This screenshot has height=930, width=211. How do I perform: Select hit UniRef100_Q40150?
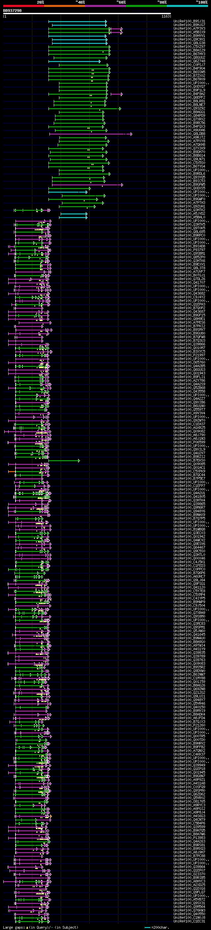(189, 707)
